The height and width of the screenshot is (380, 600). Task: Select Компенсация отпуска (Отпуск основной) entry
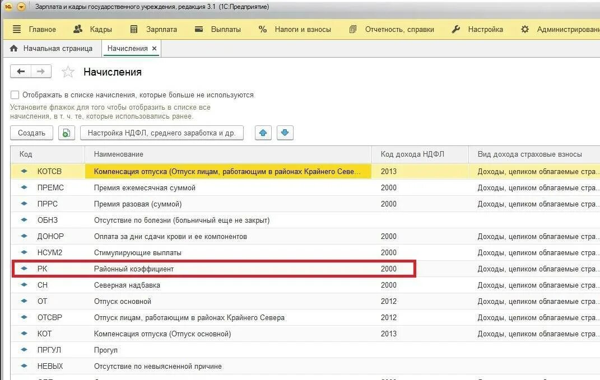pos(162,334)
